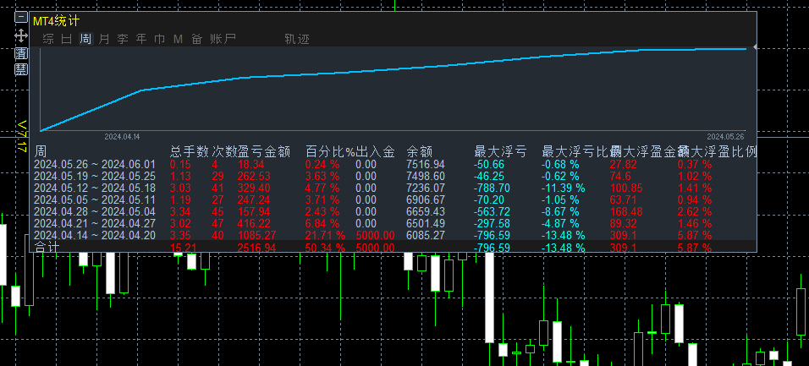The image size is (809, 366).
Task: Switch to the 月 monthly tab
Action: point(104,39)
